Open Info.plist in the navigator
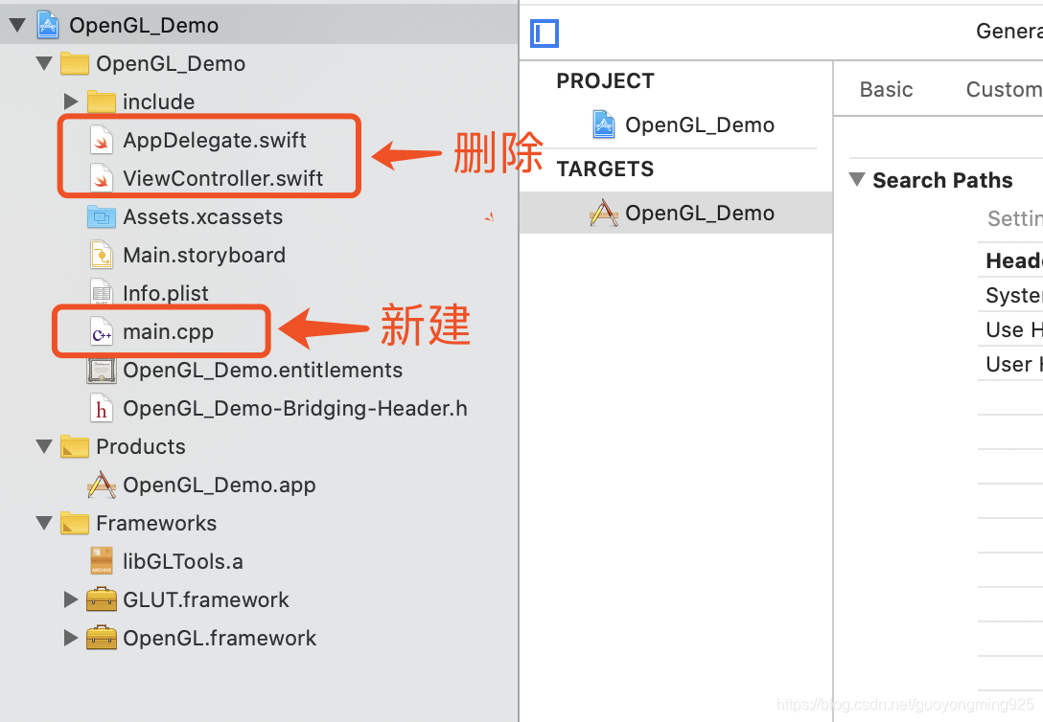The image size is (1043, 722). click(165, 294)
